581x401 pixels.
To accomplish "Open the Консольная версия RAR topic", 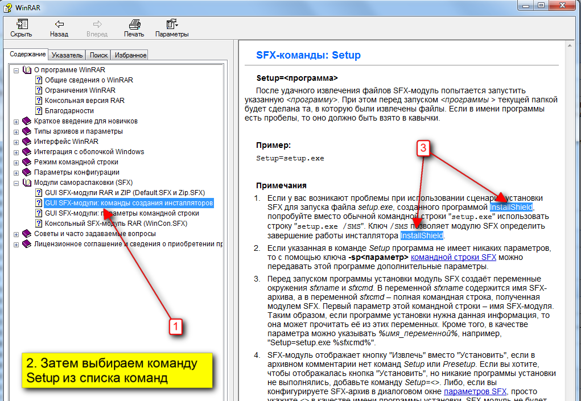I will 84,100.
